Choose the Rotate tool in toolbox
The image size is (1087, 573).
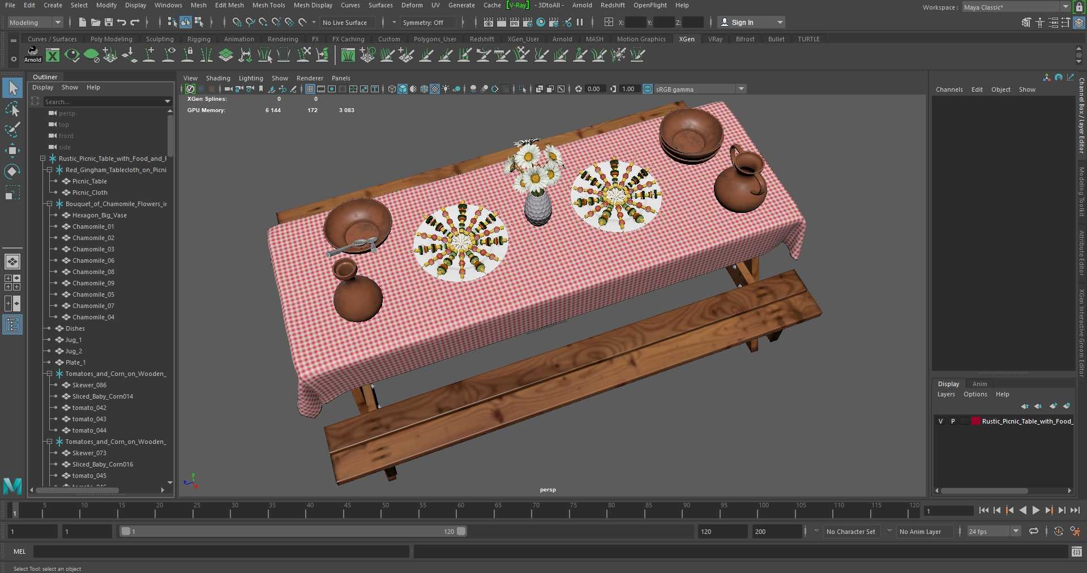click(x=12, y=171)
